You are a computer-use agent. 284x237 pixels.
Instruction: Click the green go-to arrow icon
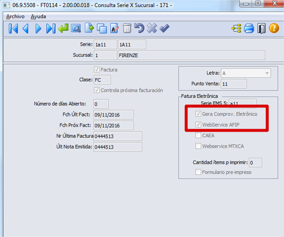[63, 29]
